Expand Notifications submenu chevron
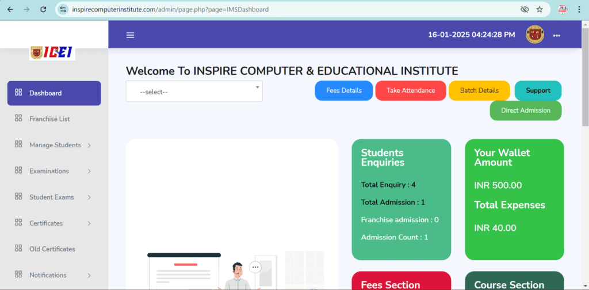This screenshot has height=290, width=589. pyautogui.click(x=89, y=276)
